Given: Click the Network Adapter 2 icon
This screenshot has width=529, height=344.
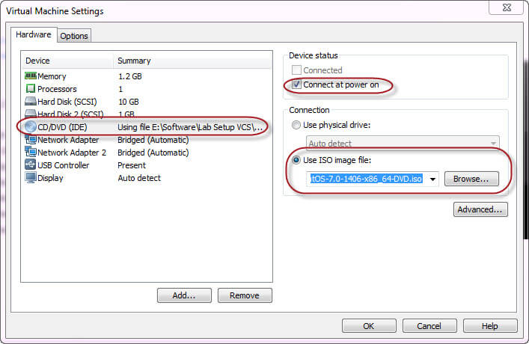Looking at the screenshot, I should tap(31, 152).
